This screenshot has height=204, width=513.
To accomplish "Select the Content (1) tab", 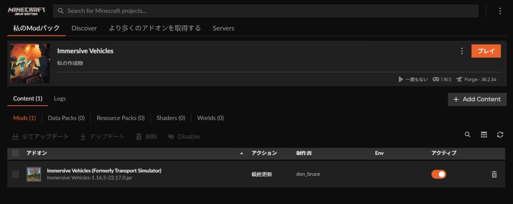I will pyautogui.click(x=28, y=99).
